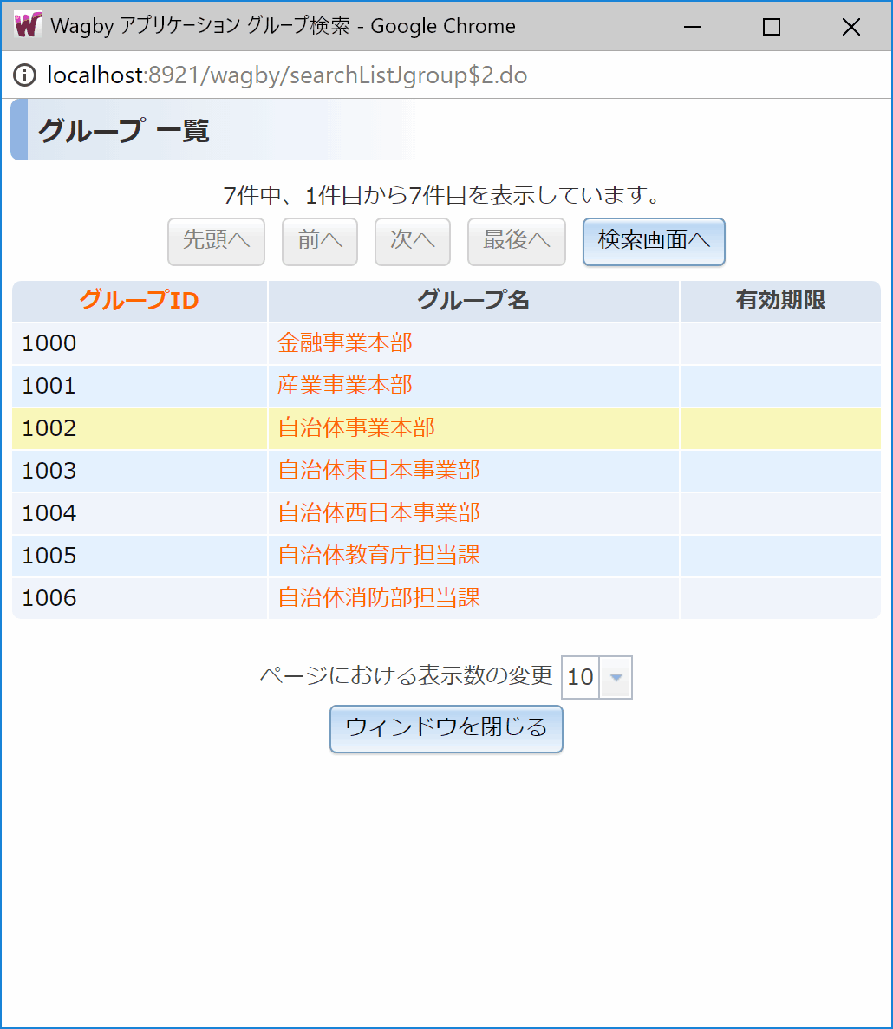Click the 最後へ button
Image resolution: width=893 pixels, height=1029 pixels.
click(517, 242)
